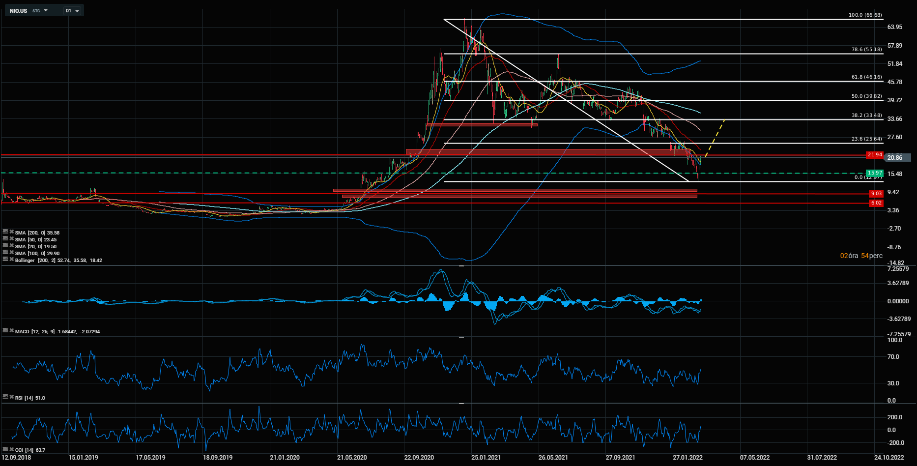Click the red 9.03 price level tag
Image resolution: width=917 pixels, height=466 pixels.
[x=876, y=194]
